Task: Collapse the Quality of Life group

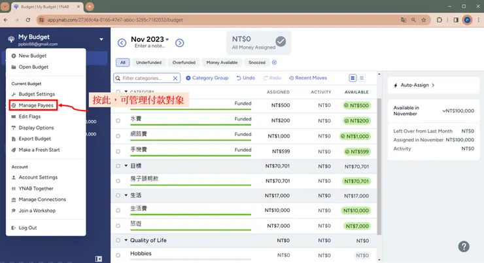Action: coord(126,240)
